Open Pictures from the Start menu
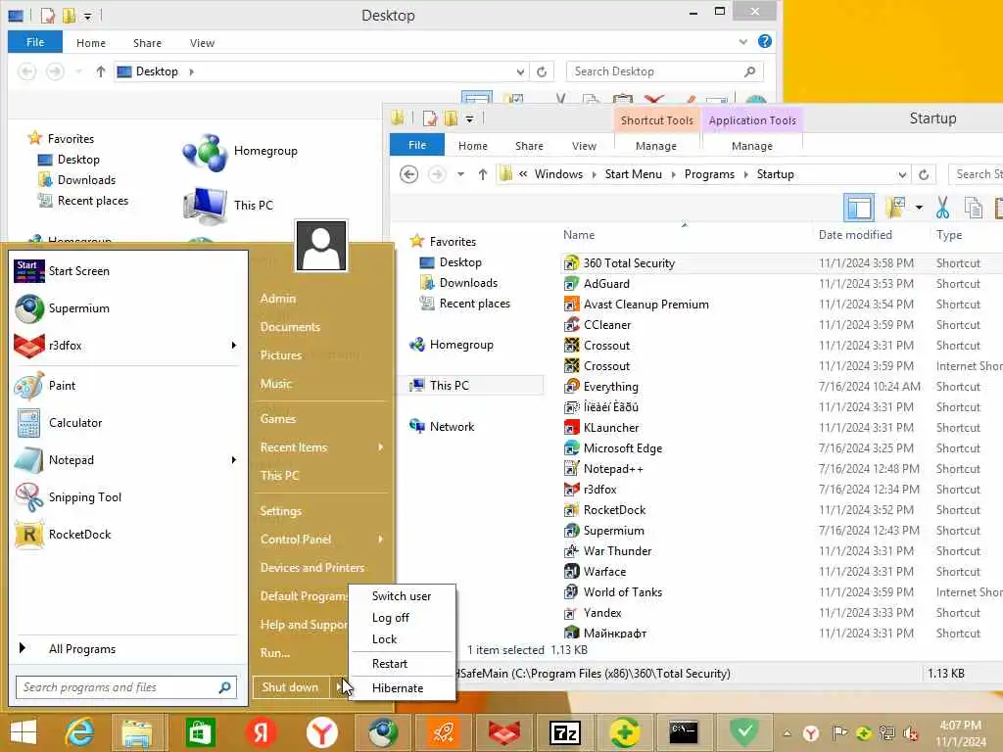The image size is (1003, 752). pos(281,354)
